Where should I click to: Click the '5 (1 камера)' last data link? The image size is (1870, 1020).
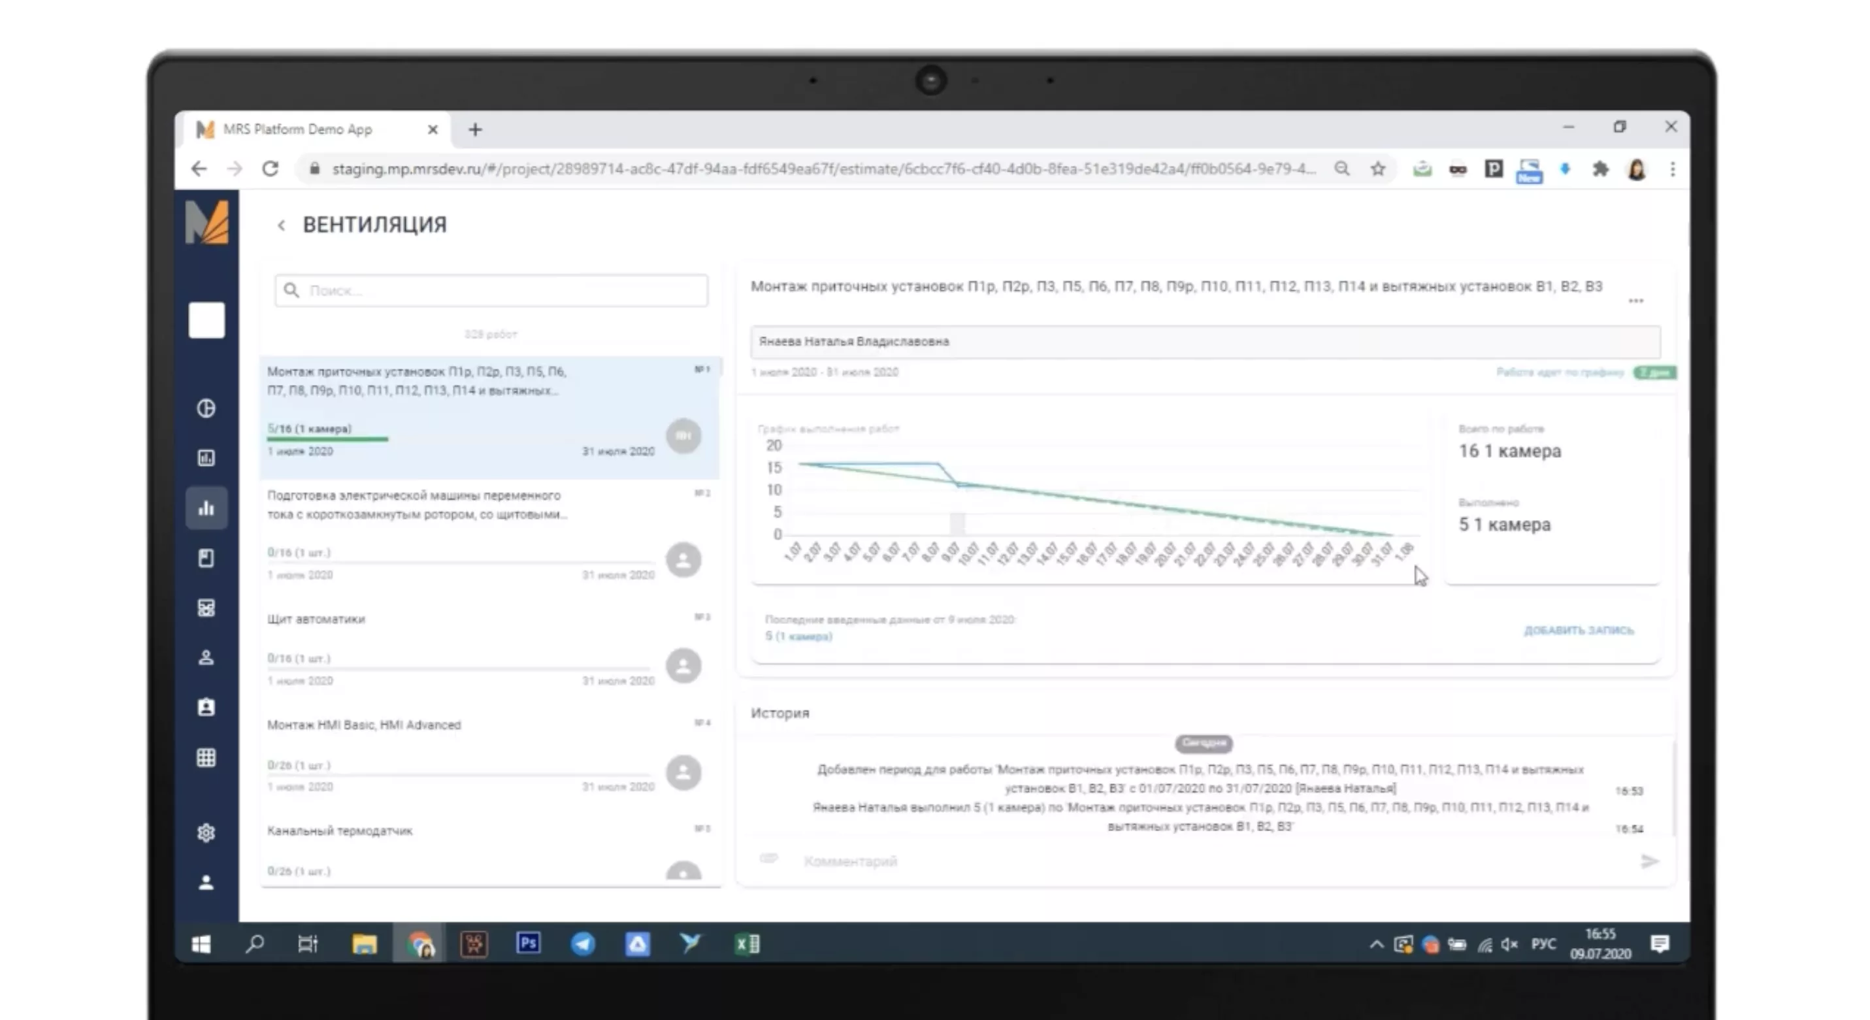click(798, 636)
